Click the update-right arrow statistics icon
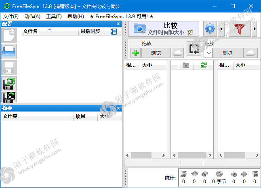The height and width of the screenshot is (188, 261). pos(244,174)
